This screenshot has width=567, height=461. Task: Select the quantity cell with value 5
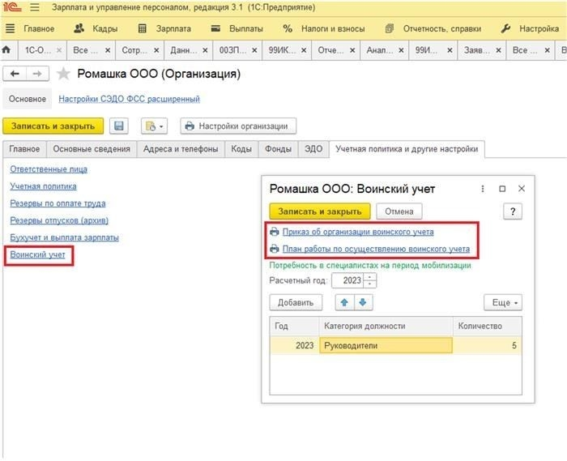487,345
